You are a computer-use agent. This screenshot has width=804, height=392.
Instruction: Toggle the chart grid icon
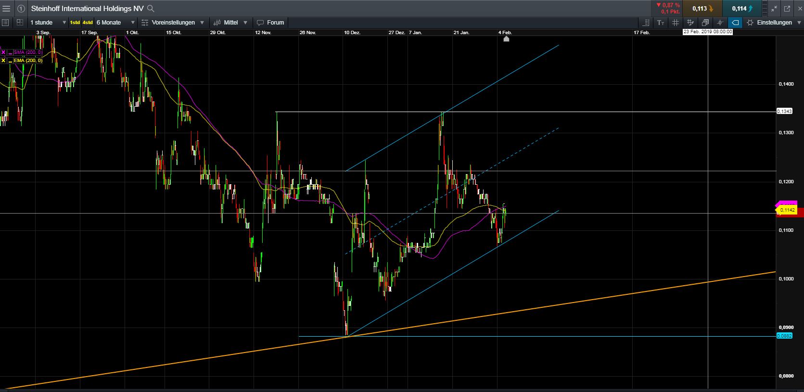676,23
